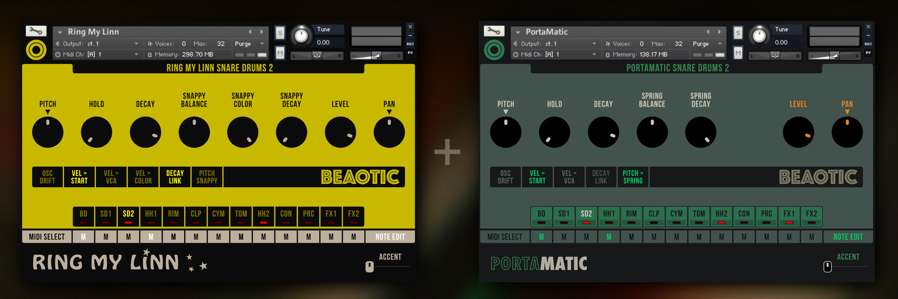Image resolution: width=898 pixels, height=299 pixels.
Task: Open the Purge dropdown in PortaMatic
Action: (x=708, y=44)
